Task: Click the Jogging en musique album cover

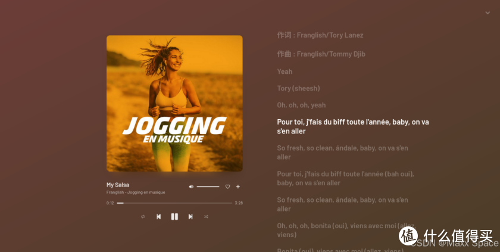Action: (174, 103)
